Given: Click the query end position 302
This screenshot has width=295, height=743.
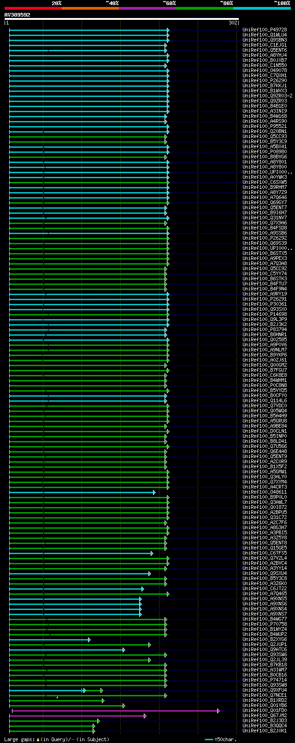Looking at the screenshot, I should click(233, 23).
